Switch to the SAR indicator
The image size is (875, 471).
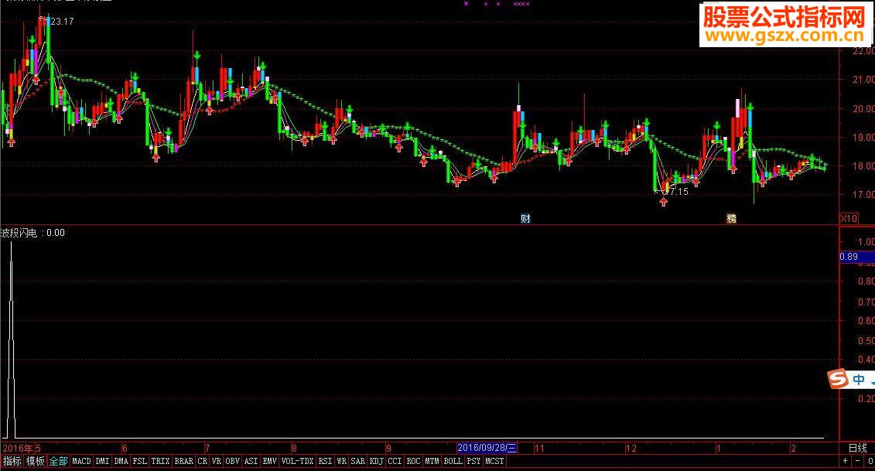[358, 462]
